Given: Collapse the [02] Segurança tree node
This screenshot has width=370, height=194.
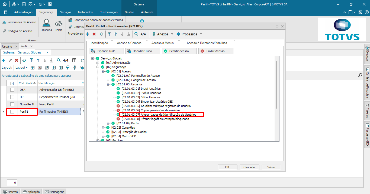Looking at the screenshot, I should [98, 67].
